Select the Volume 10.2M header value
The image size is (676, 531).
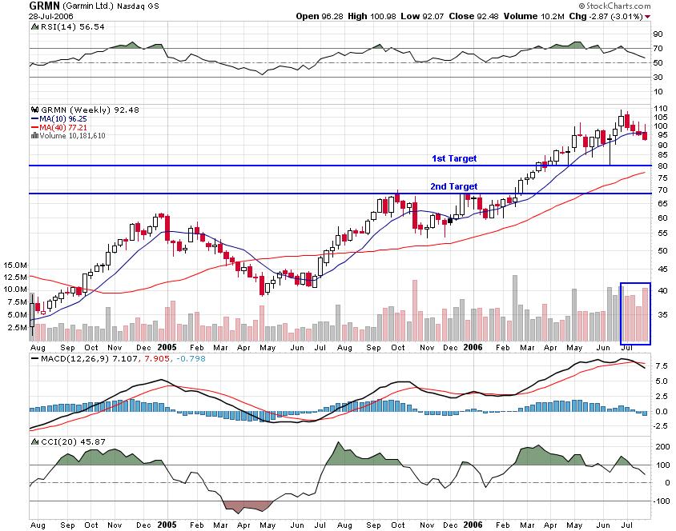pyautogui.click(x=533, y=16)
